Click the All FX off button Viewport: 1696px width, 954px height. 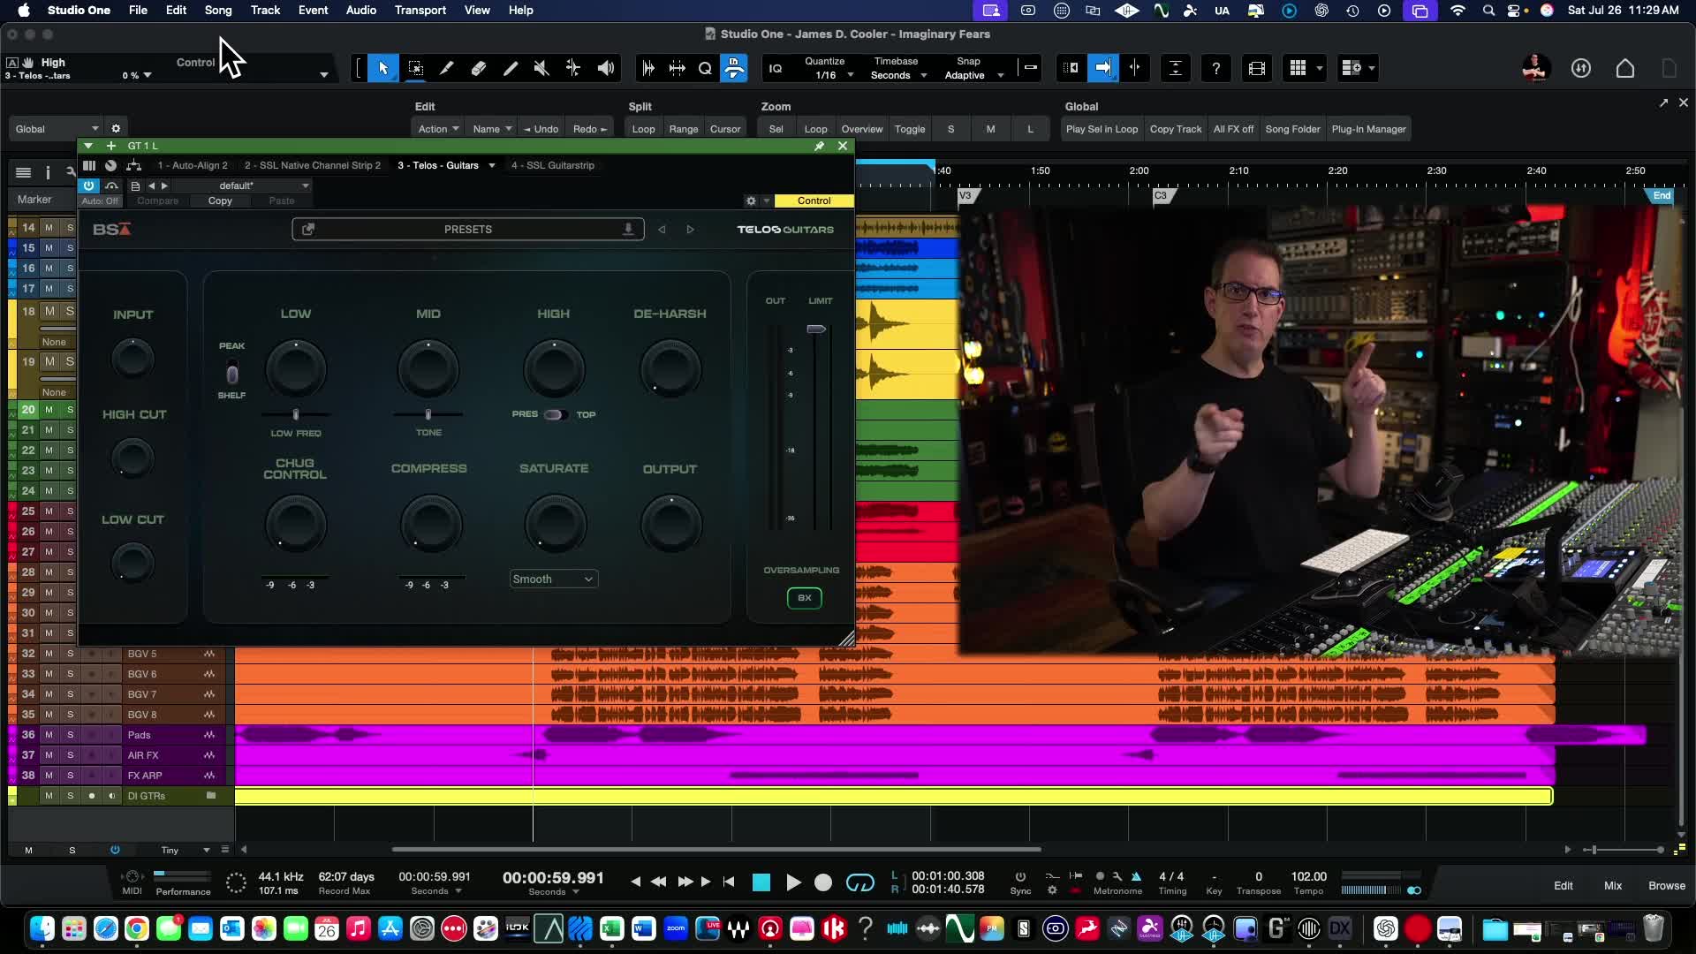tap(1233, 129)
